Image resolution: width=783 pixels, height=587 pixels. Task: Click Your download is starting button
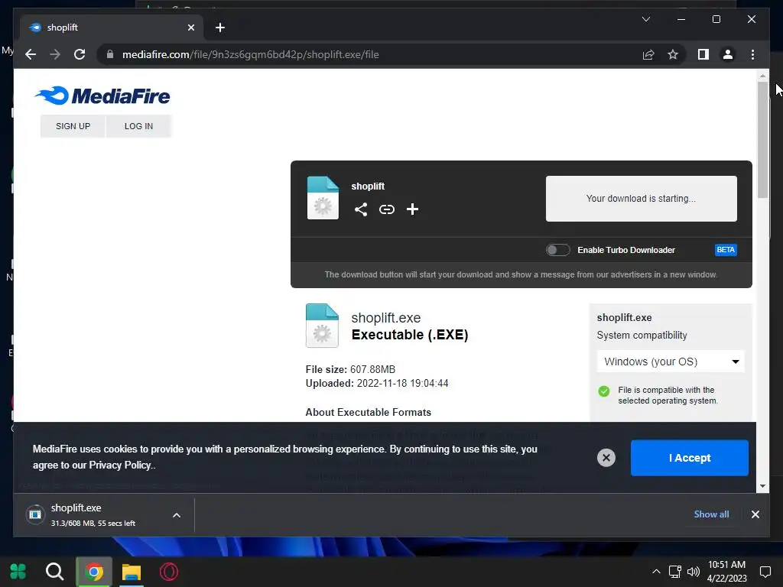pyautogui.click(x=642, y=198)
